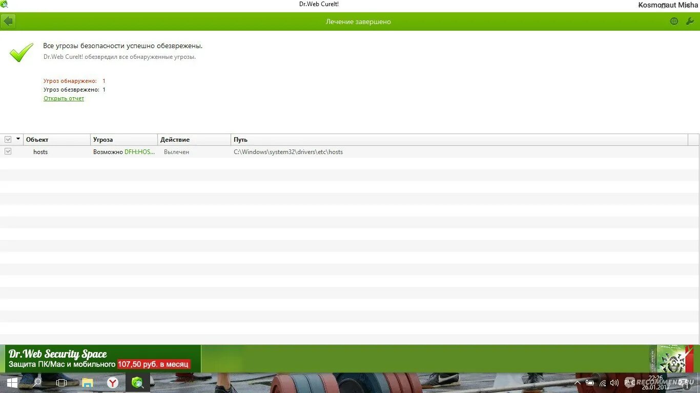700x393 pixels.
Task: Click "Угроз обнаружено: 1" text
Action: click(x=74, y=81)
